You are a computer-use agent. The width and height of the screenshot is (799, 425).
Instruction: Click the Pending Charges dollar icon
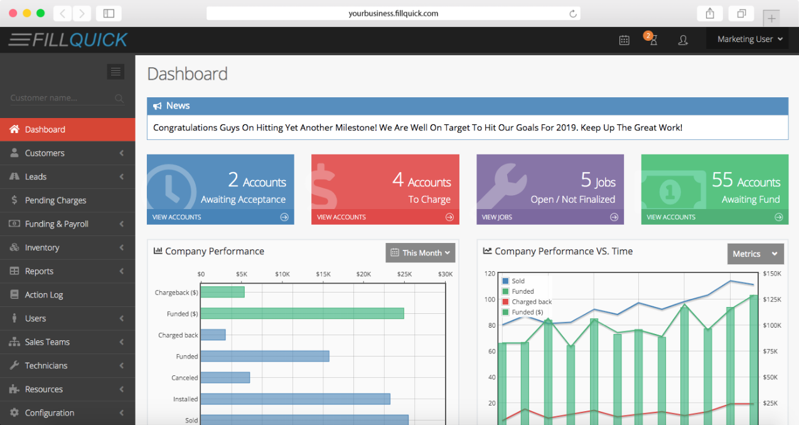pos(14,200)
